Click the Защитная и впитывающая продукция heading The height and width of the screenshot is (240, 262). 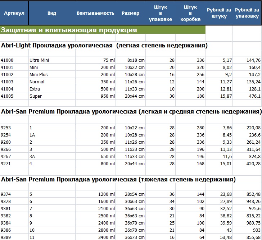tap(103, 30)
